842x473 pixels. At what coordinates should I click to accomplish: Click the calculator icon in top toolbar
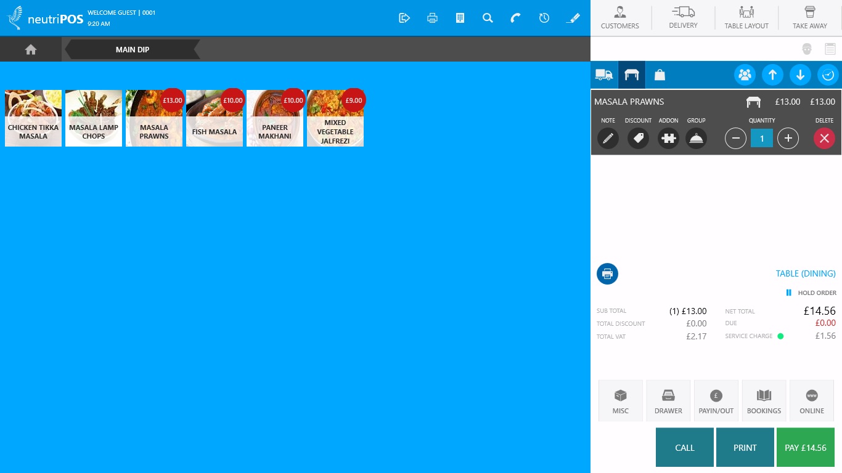point(460,18)
